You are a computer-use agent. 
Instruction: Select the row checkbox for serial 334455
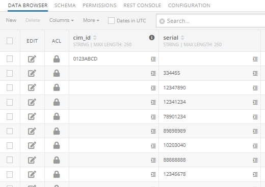pyautogui.click(x=10, y=73)
